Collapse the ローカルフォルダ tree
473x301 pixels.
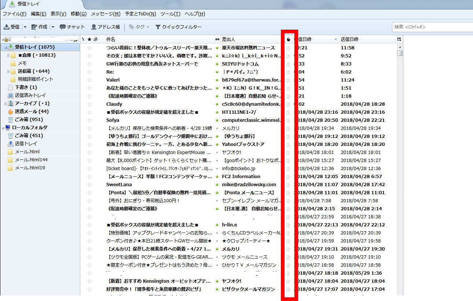pos(3,128)
